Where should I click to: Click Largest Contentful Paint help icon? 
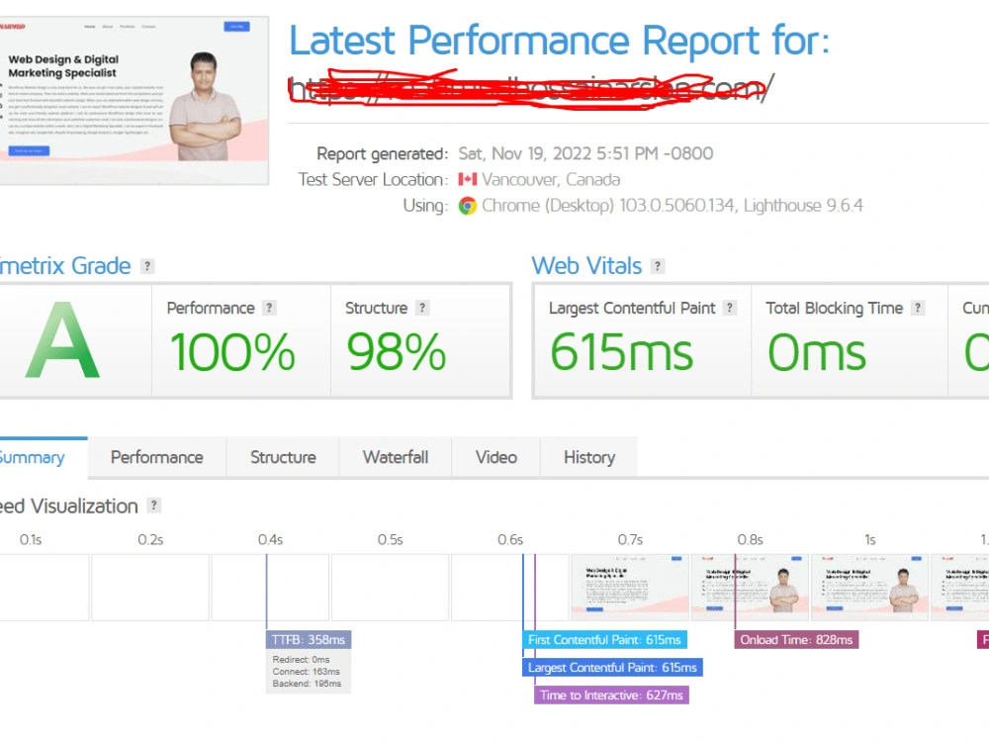pos(730,308)
